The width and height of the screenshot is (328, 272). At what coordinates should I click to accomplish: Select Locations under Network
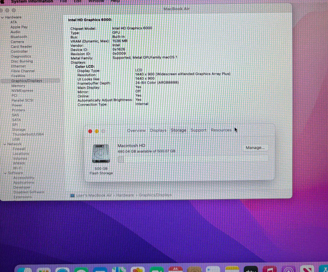21,154
